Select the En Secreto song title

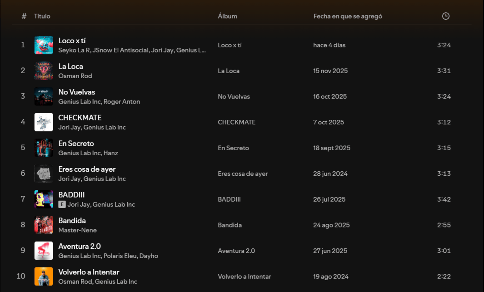coord(76,143)
